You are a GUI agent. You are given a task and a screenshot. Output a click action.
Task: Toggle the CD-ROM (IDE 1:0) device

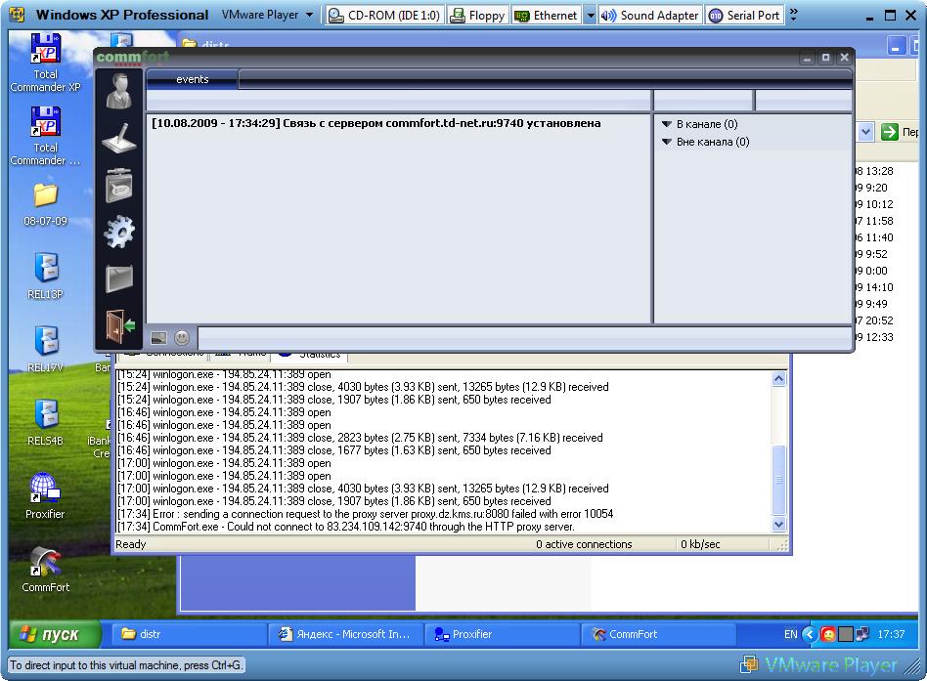(x=384, y=15)
